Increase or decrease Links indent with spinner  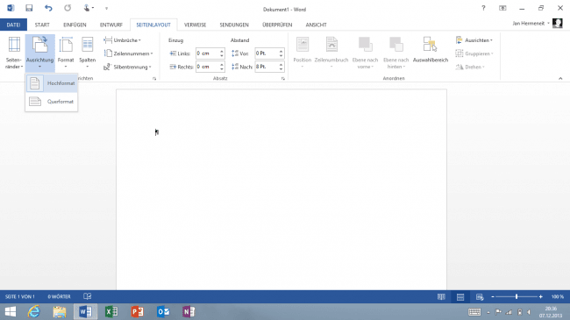click(x=222, y=53)
